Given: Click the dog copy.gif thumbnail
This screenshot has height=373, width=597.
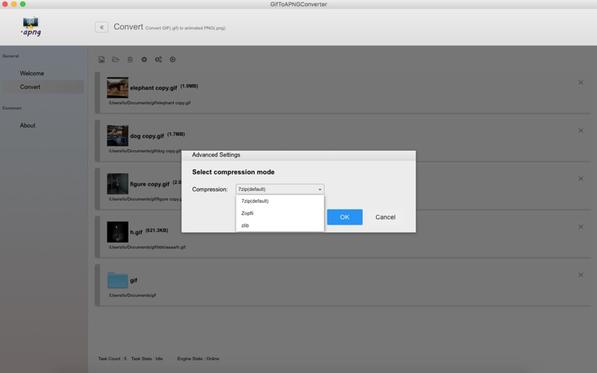Looking at the screenshot, I should click(x=118, y=136).
